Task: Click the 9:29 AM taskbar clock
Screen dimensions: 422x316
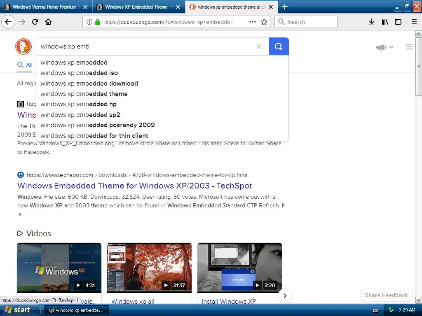Action: 407,310
